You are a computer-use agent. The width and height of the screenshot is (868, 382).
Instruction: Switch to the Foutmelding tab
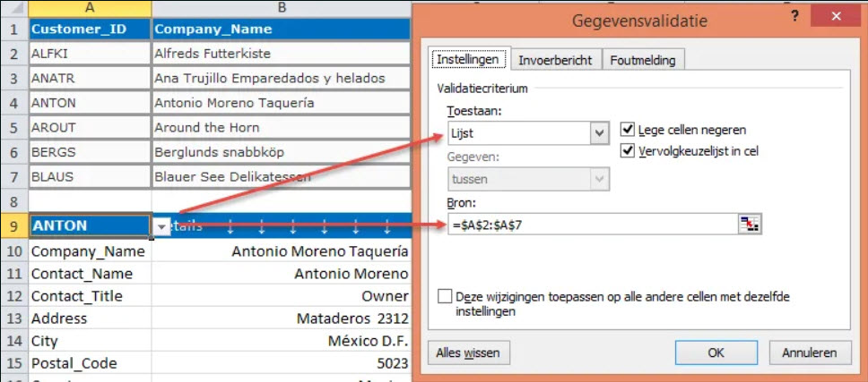pyautogui.click(x=643, y=60)
